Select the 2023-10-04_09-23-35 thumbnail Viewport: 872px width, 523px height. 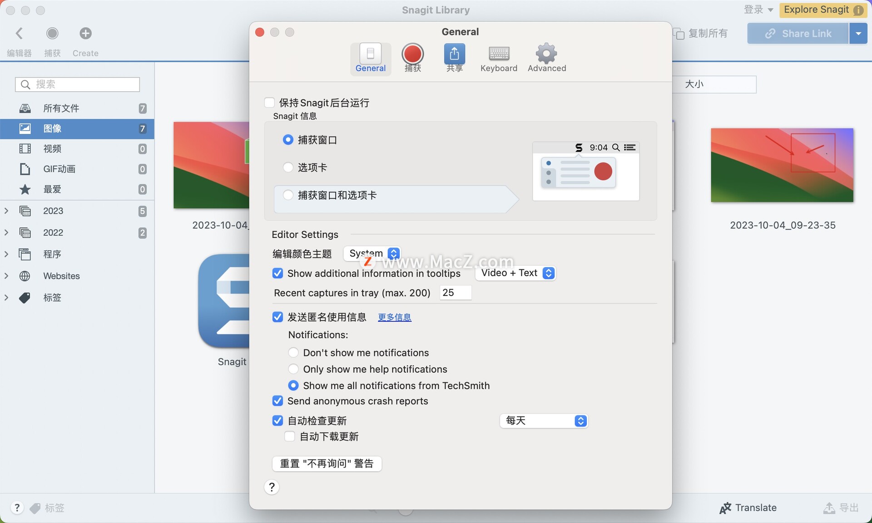[x=782, y=165]
